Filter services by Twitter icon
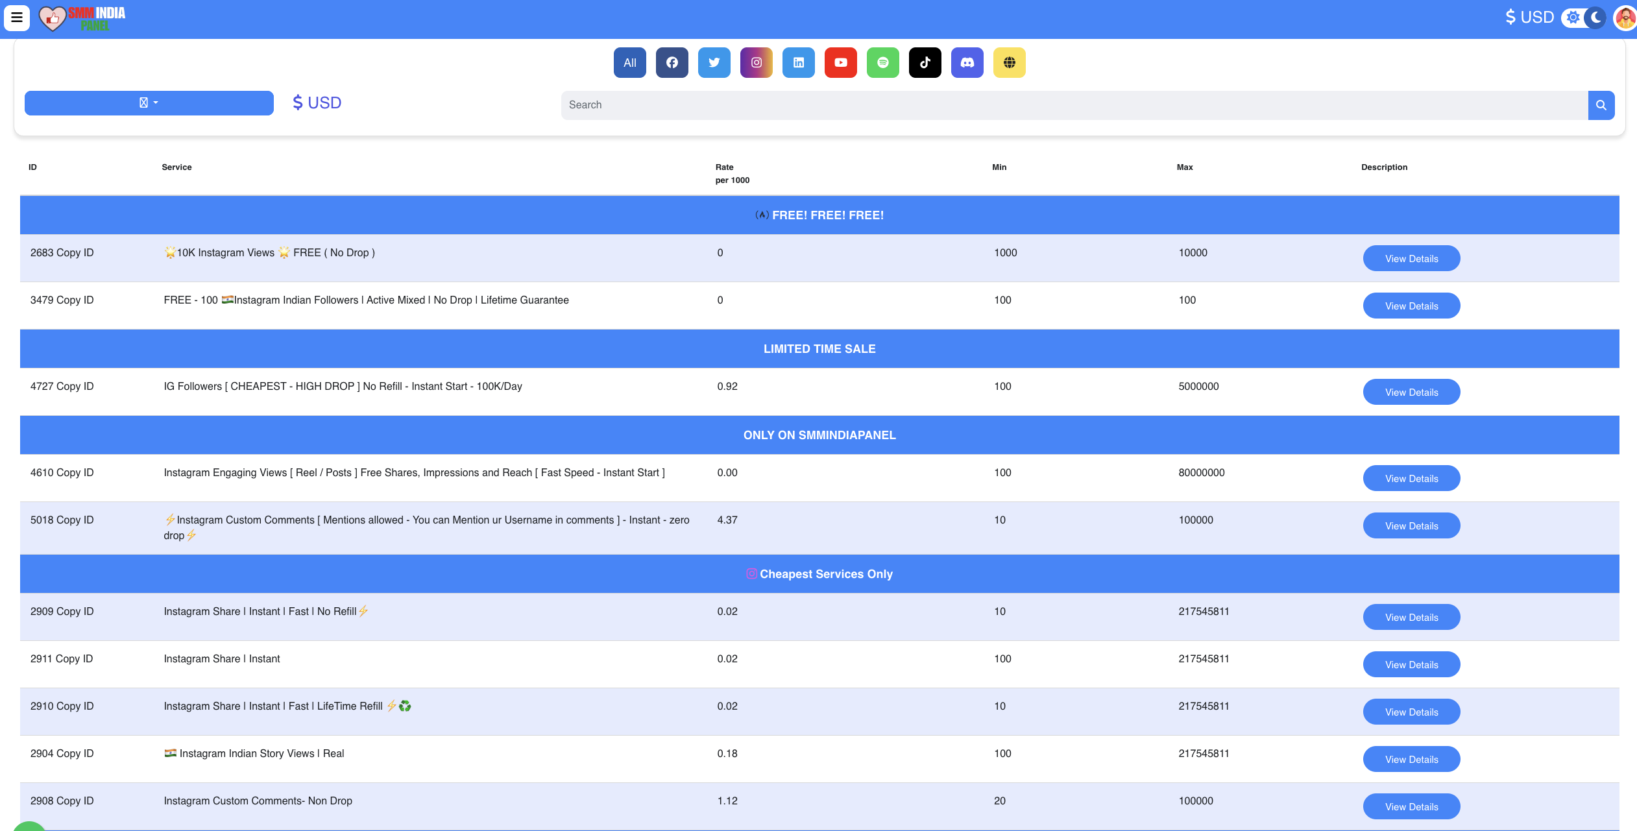 (714, 63)
